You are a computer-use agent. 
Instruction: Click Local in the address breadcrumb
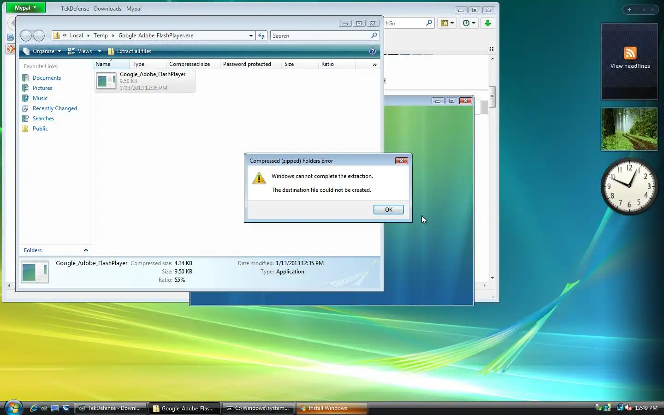coord(77,36)
